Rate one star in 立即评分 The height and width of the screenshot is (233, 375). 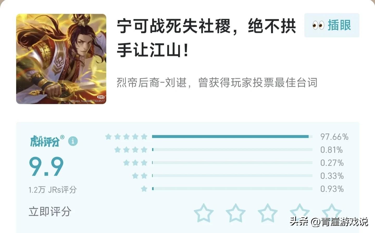point(204,213)
